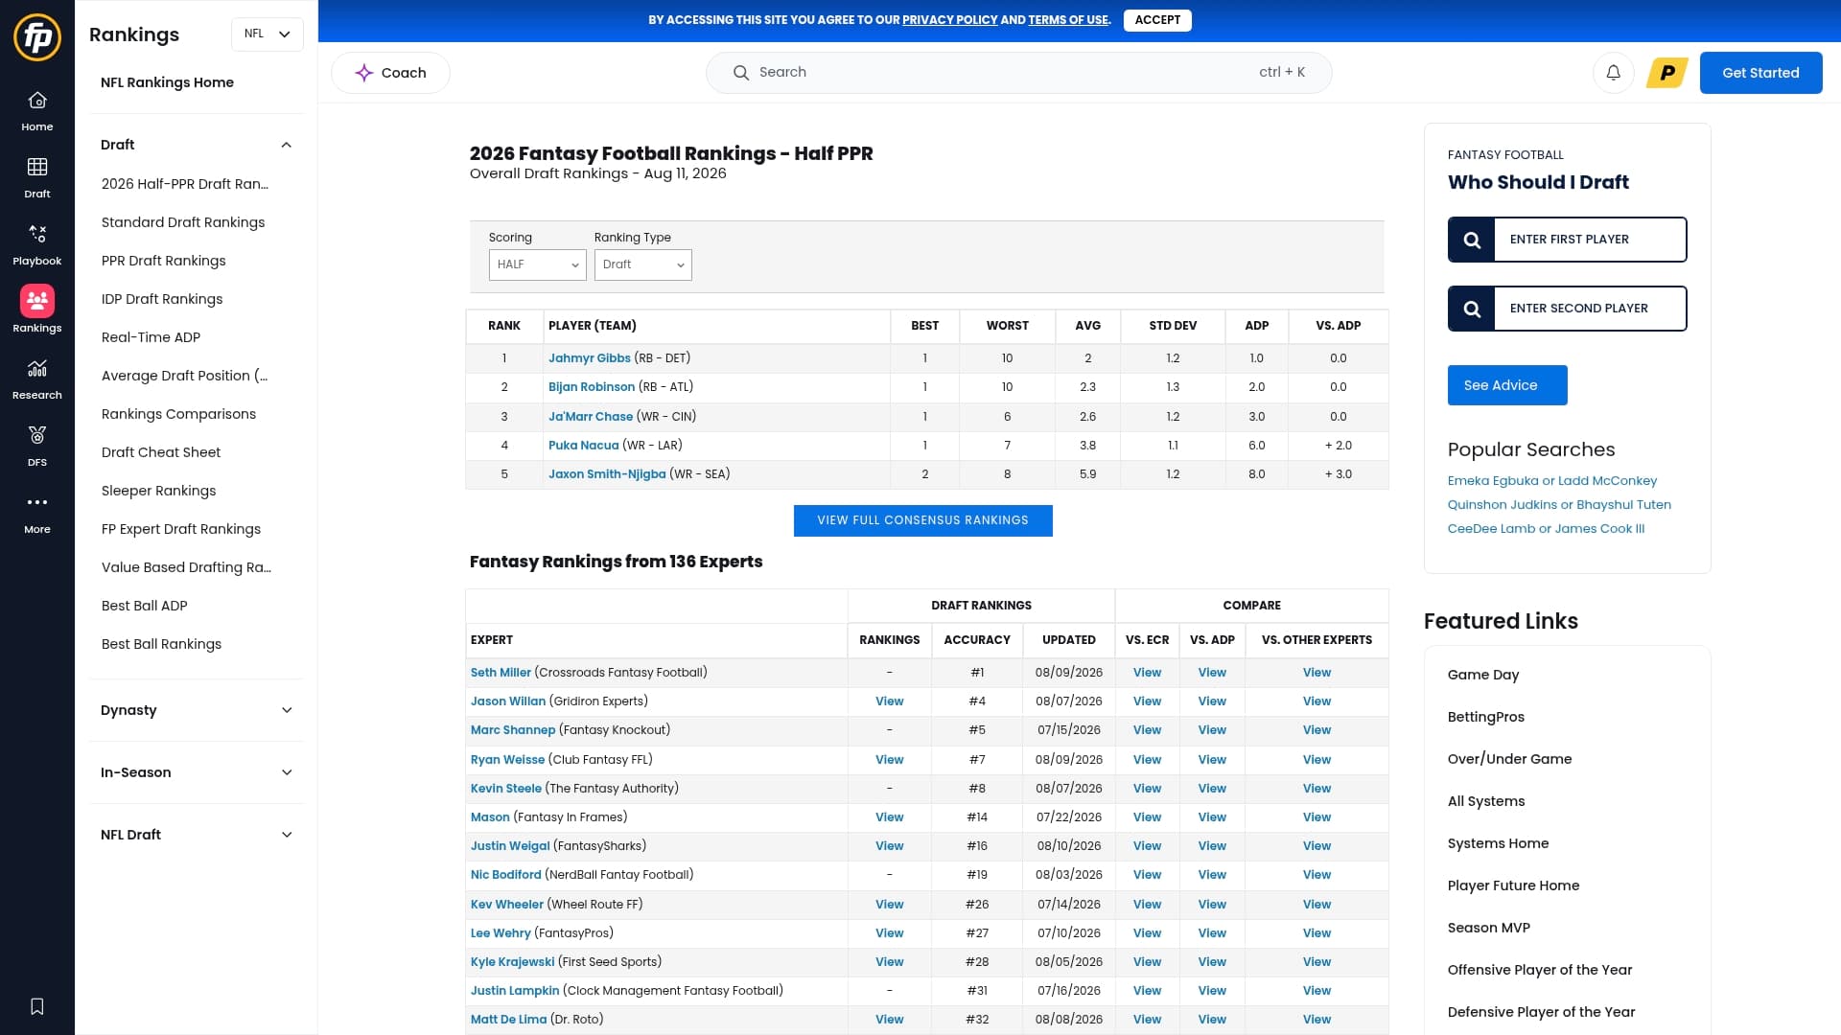Viewport: 1841px width, 1035px height.
Task: Open Kev Wheeler expert profile
Action: [x=507, y=905]
